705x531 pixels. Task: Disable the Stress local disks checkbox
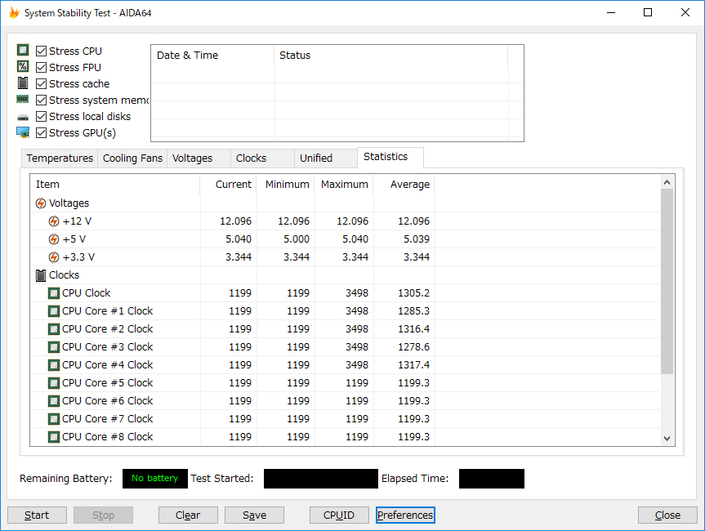pyautogui.click(x=41, y=117)
